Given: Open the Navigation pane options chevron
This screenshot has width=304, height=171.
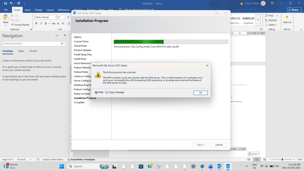Looking at the screenshot, I should tap(57, 36).
